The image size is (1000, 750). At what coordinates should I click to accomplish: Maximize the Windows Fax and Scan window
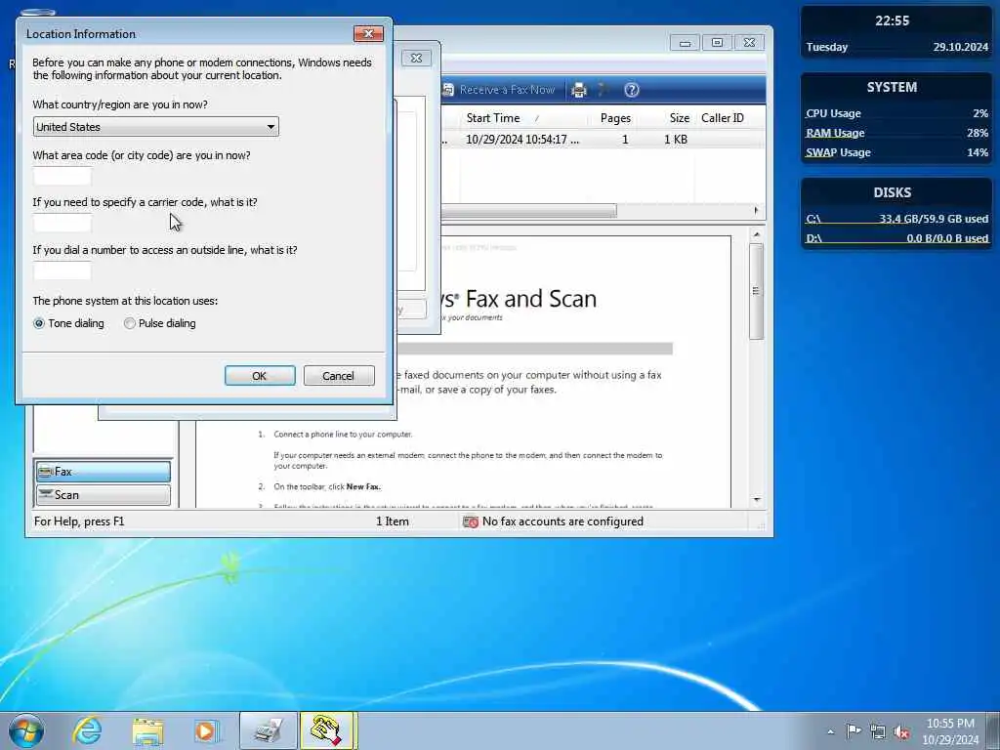click(718, 43)
